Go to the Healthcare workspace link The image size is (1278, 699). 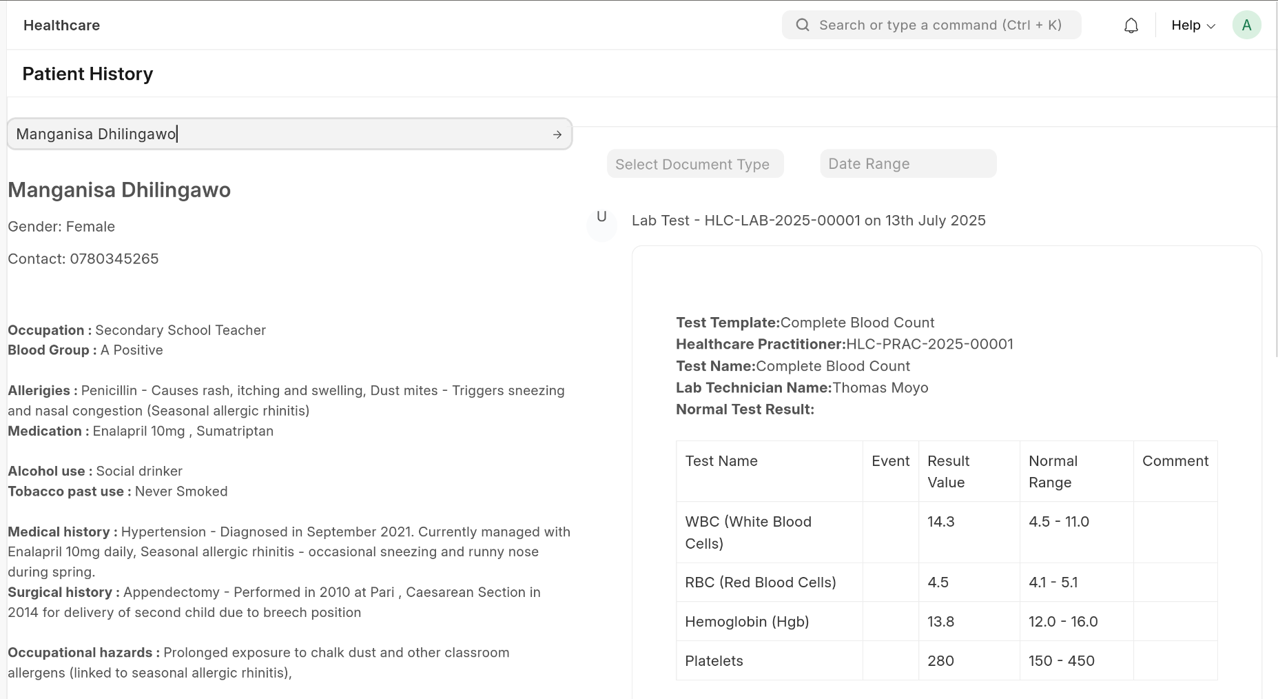pyautogui.click(x=61, y=26)
